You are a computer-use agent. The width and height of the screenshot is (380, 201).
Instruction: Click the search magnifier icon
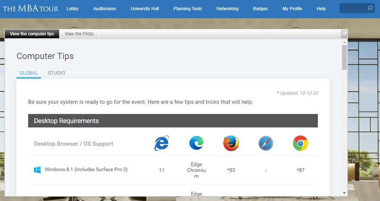pos(370,8)
